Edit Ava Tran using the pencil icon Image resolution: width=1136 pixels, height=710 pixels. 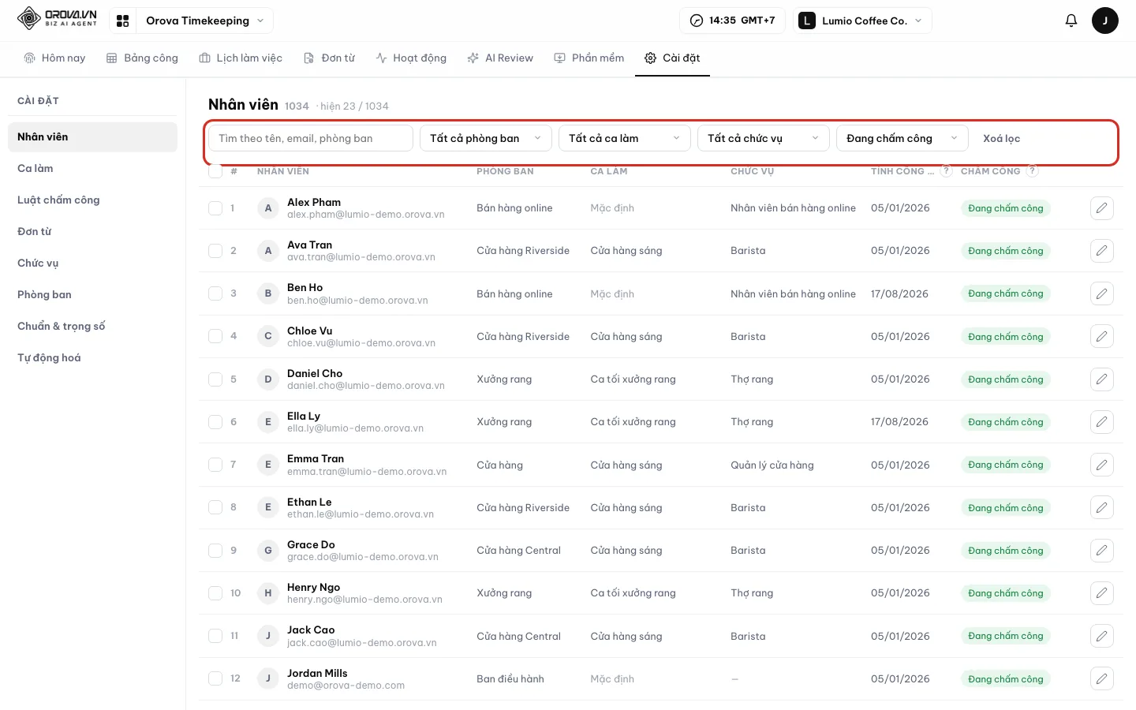pyautogui.click(x=1101, y=251)
